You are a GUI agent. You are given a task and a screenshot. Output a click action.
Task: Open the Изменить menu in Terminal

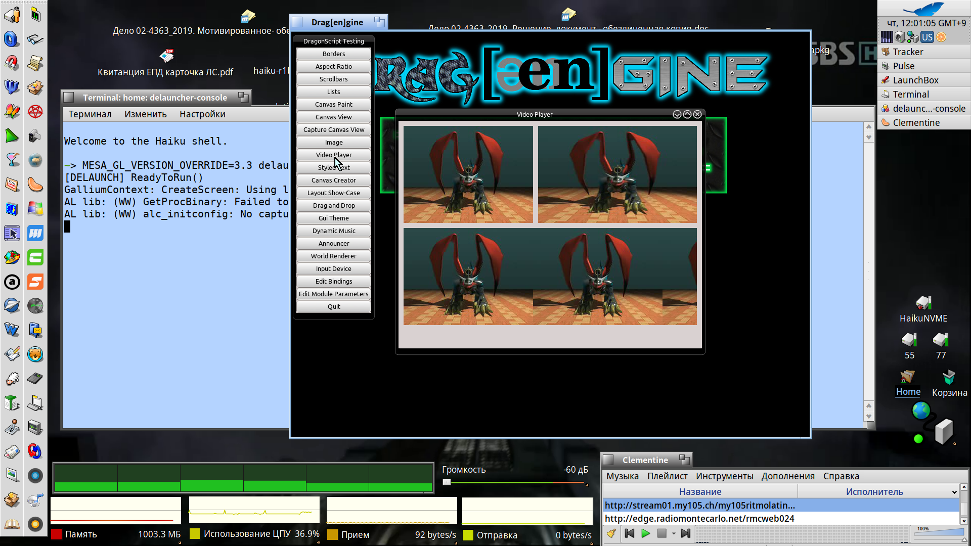click(x=146, y=114)
